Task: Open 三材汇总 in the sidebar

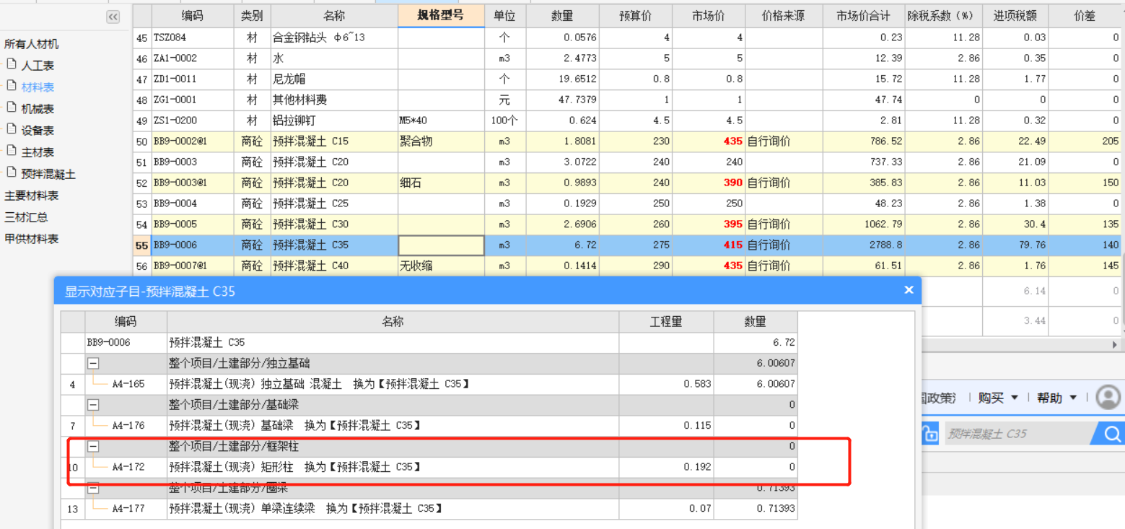Action: tap(26, 217)
